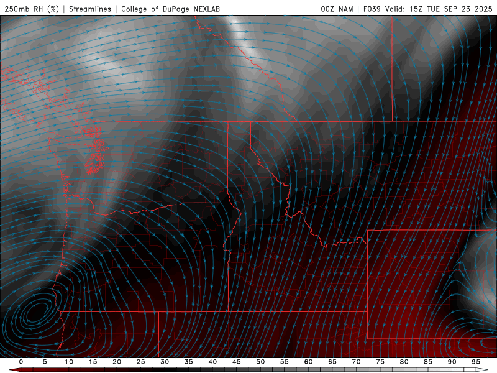Click the '5' value on the color scale
Image resolution: width=497 pixels, height=373 pixels.
coord(45,362)
